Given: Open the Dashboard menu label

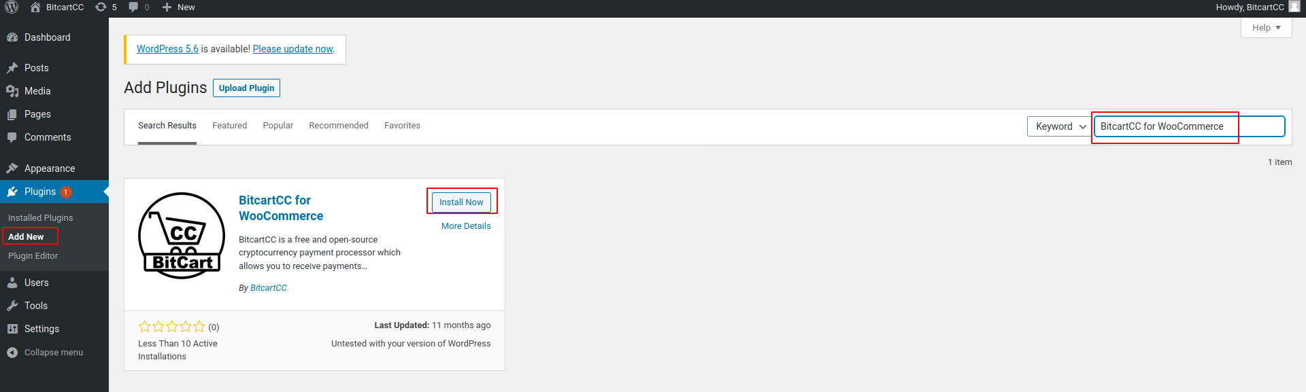Looking at the screenshot, I should tap(48, 37).
